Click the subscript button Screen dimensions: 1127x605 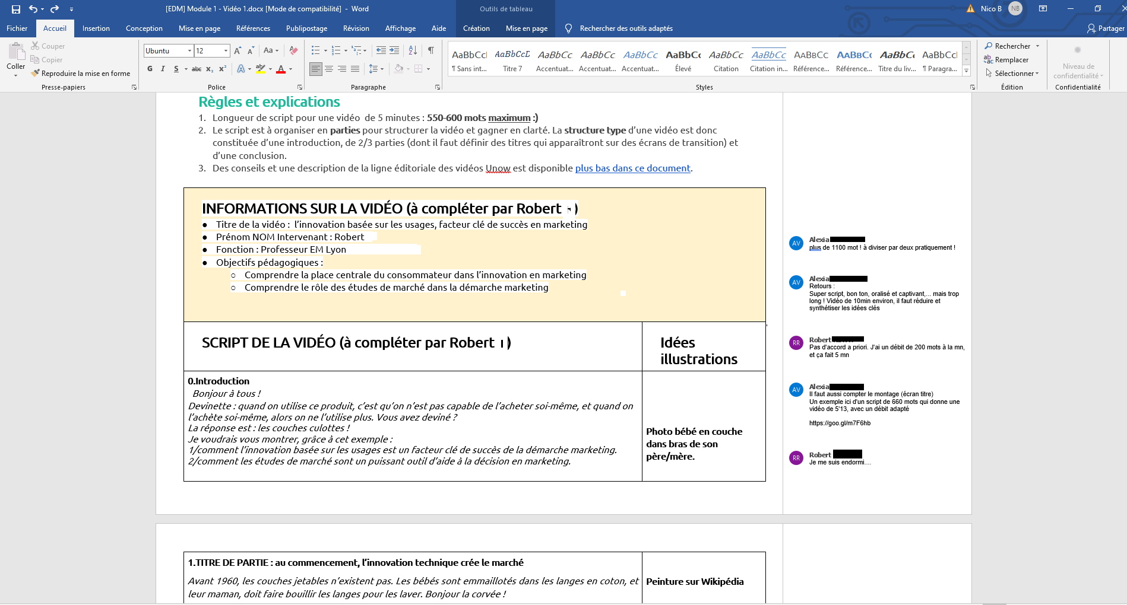tap(210, 69)
